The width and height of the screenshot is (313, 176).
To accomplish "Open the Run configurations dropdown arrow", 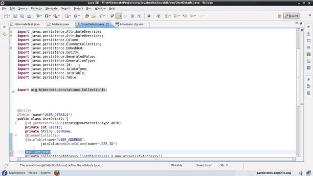I will pos(50,16).
